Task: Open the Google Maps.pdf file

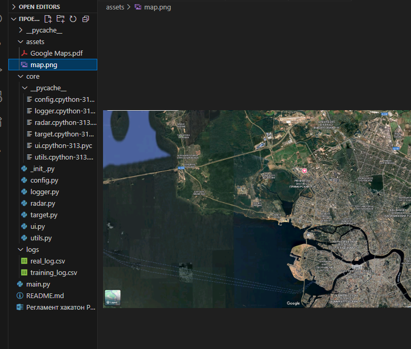Action: 56,54
